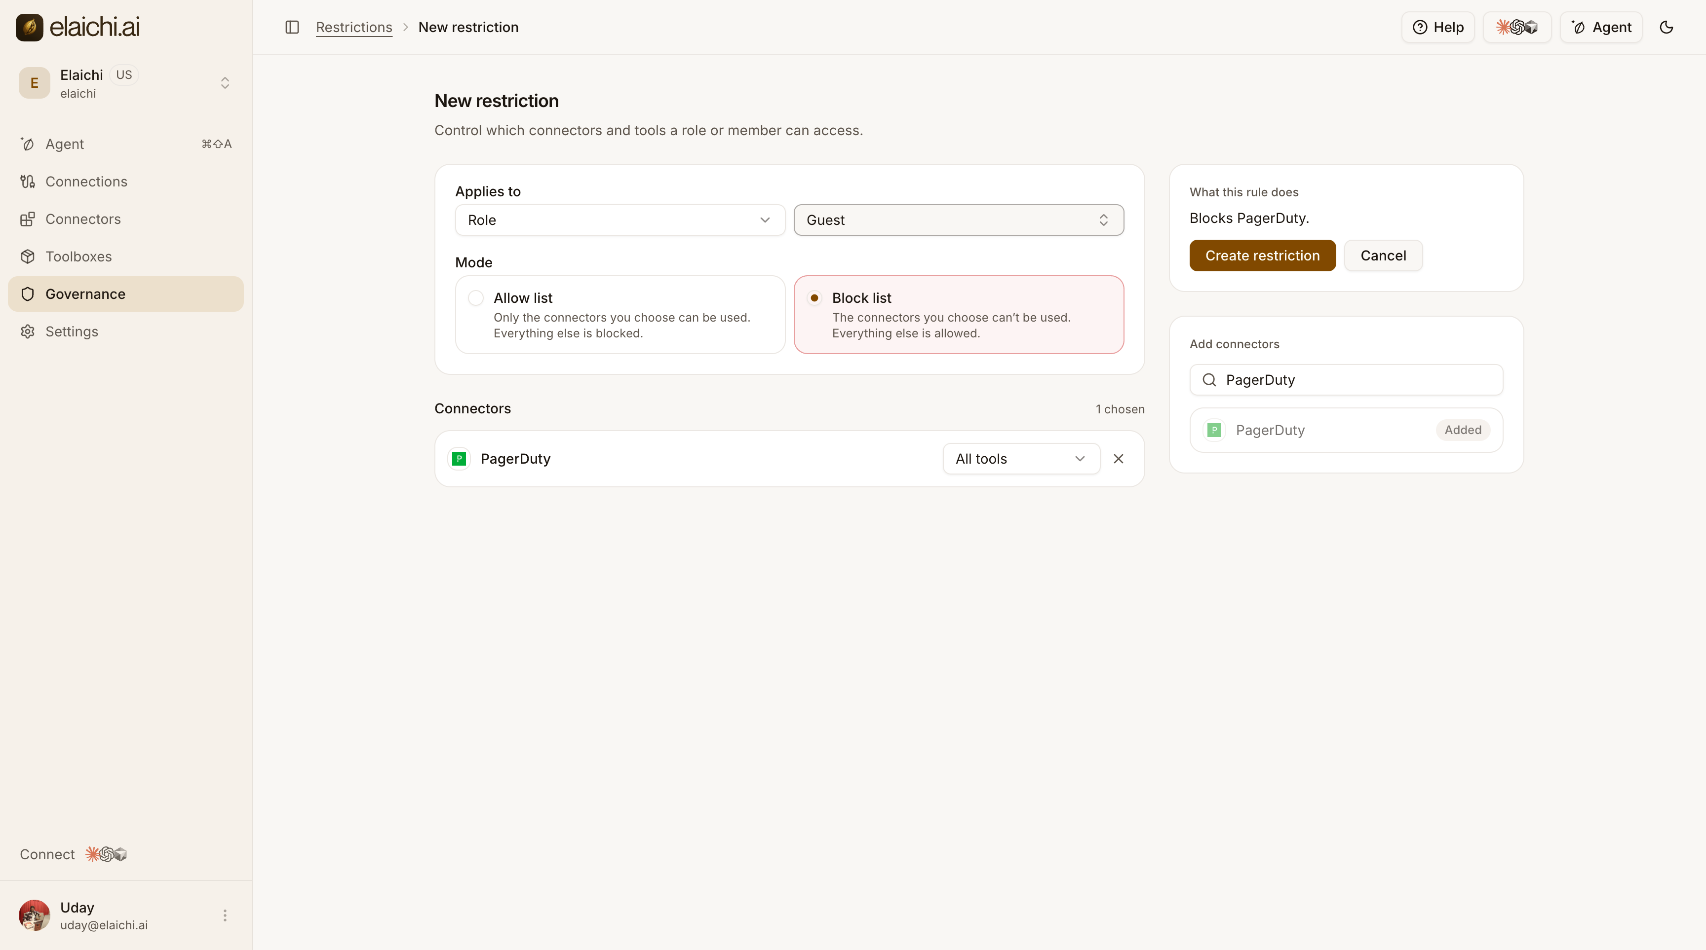Remove PagerDuty connector with the X
Viewport: 1706px width, 950px height.
click(x=1119, y=459)
